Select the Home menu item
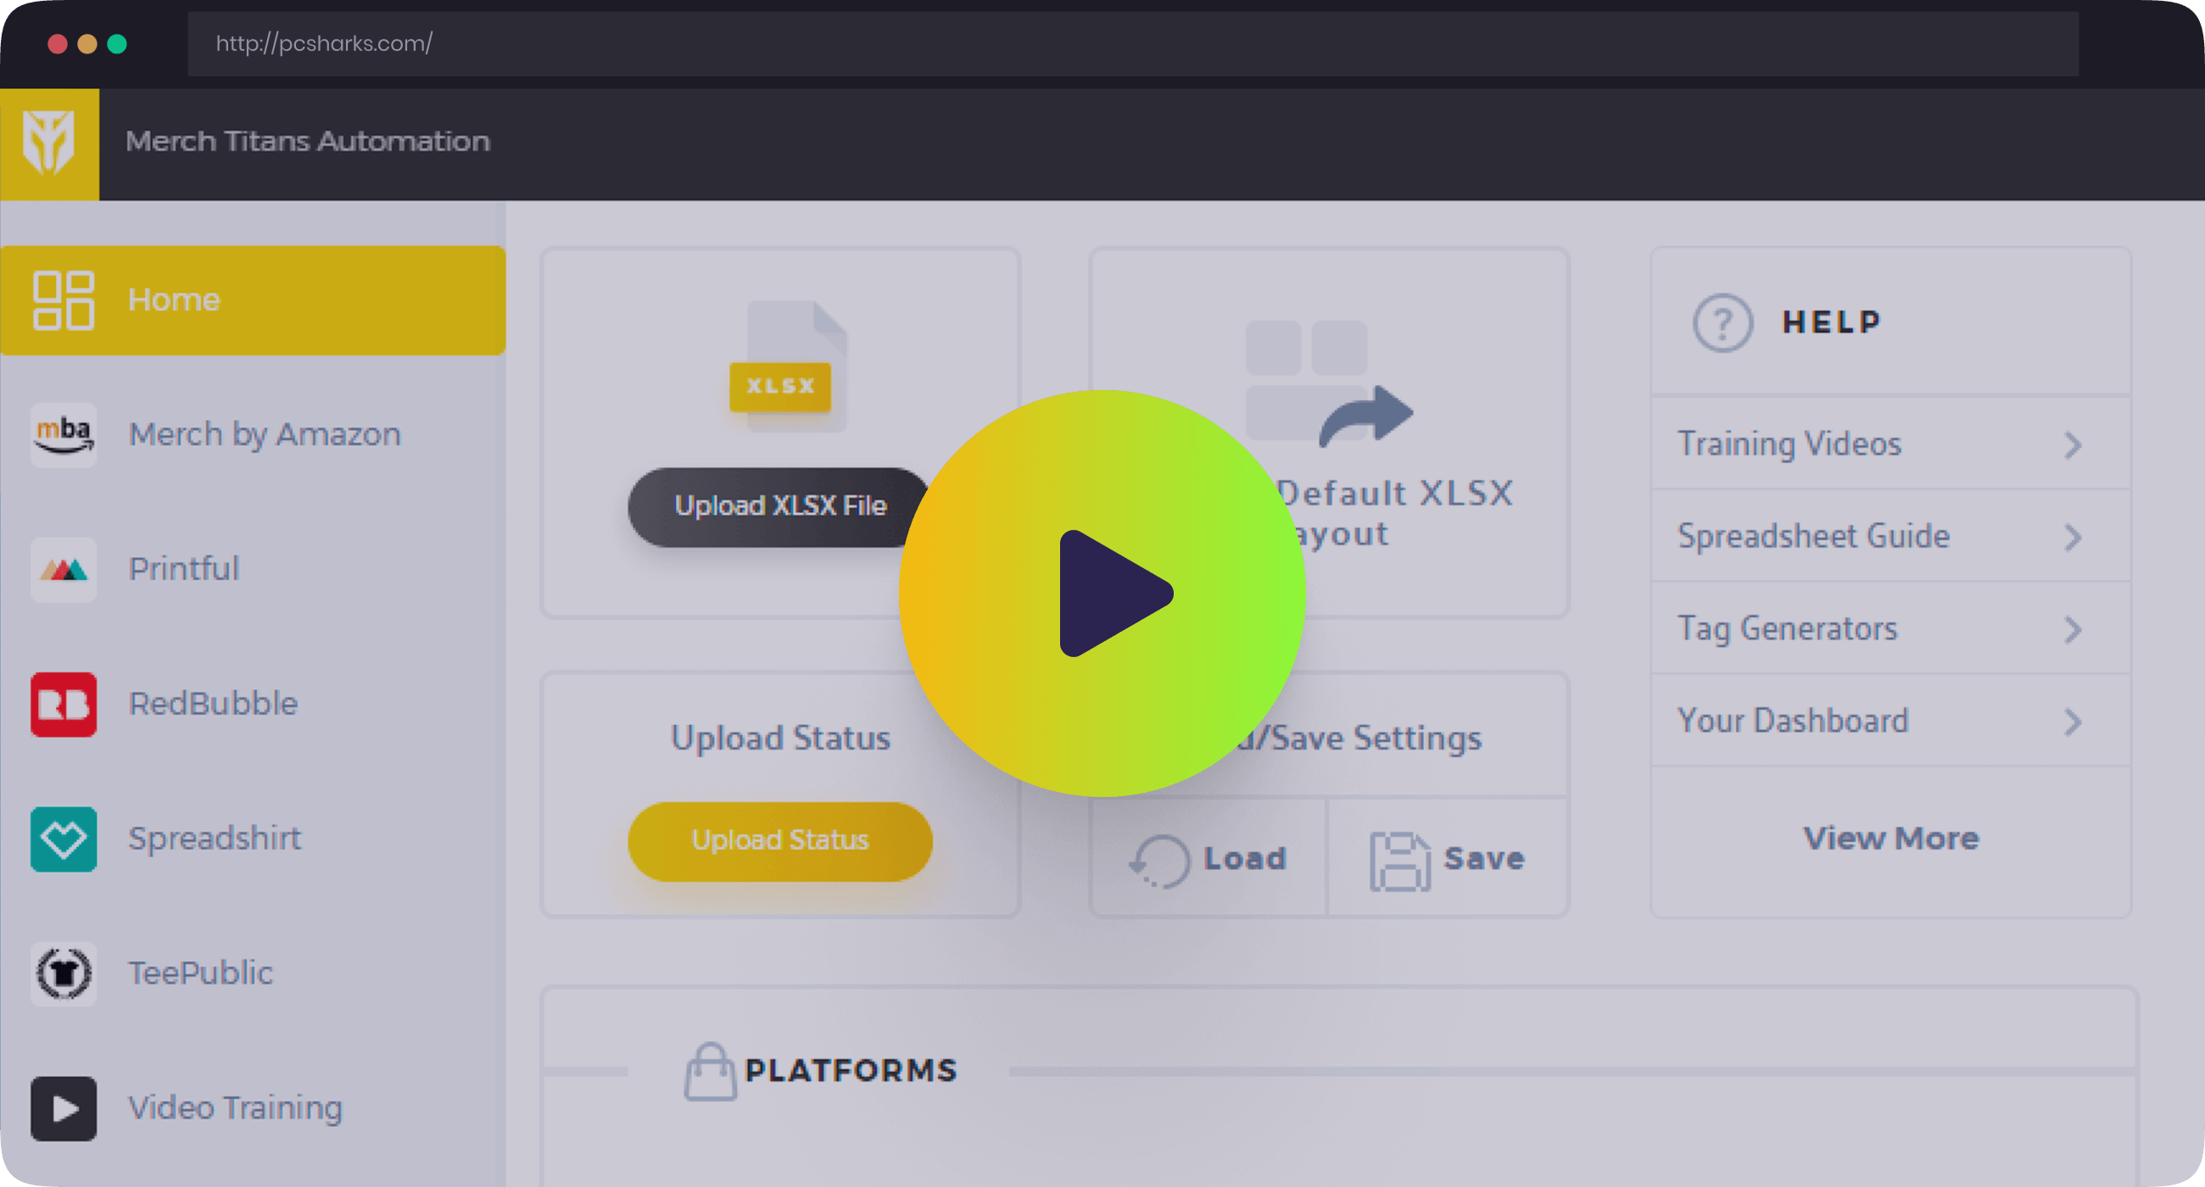 253,300
